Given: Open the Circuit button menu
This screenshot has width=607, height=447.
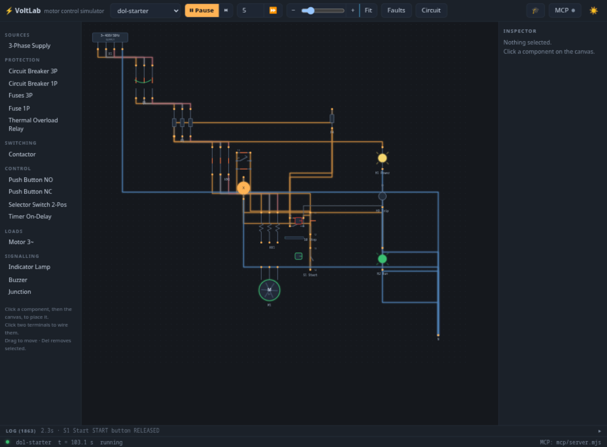Looking at the screenshot, I should (431, 10).
